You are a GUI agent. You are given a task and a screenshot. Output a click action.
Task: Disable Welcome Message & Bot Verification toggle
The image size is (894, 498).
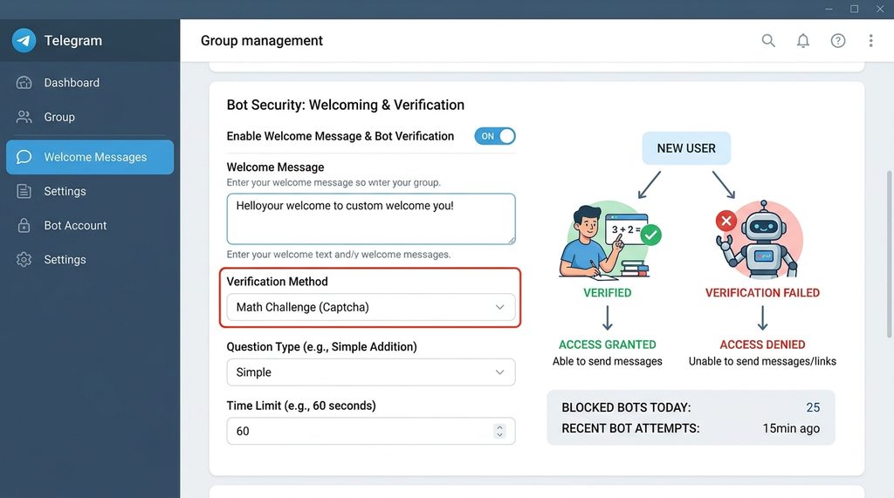pos(495,136)
